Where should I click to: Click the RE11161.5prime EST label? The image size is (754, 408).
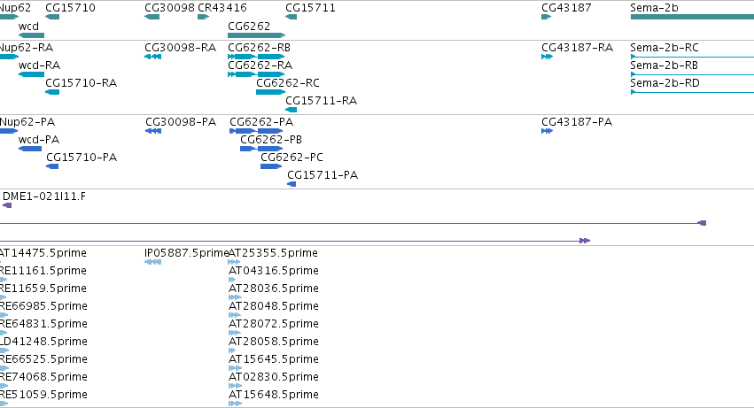[43, 271]
